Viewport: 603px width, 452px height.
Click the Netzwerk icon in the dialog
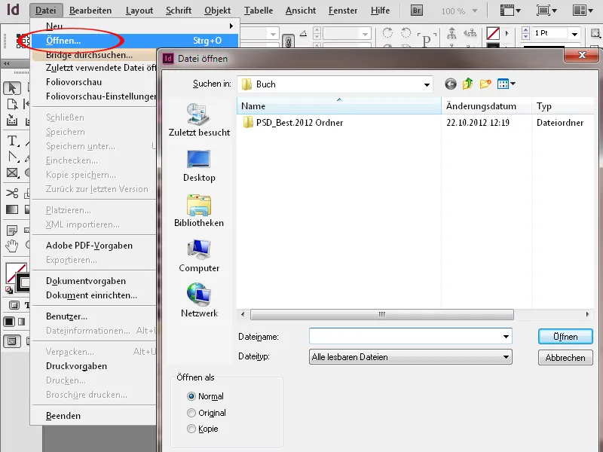tap(197, 294)
